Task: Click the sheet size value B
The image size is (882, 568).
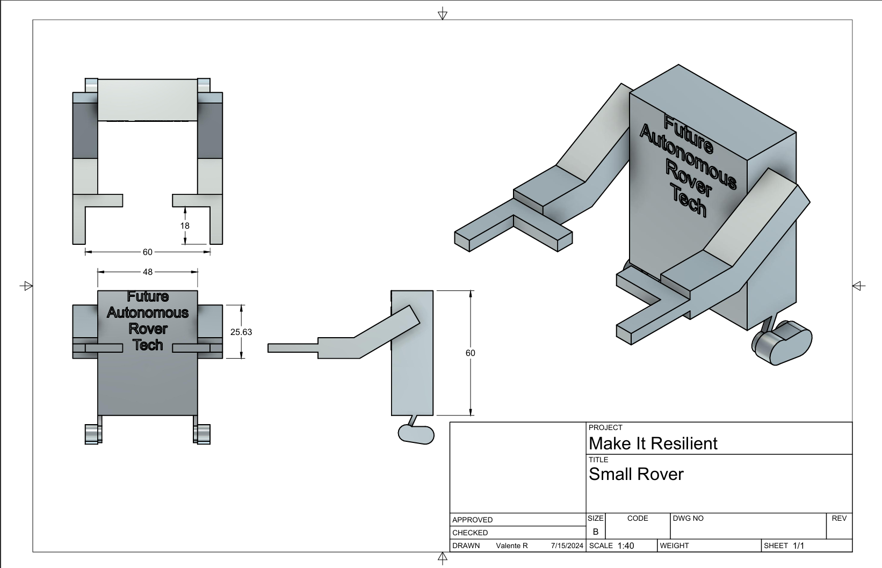Action: coord(596,531)
